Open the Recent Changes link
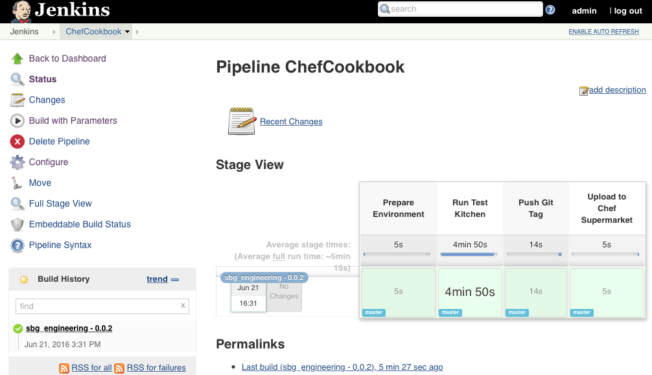This screenshot has height=375, width=652. coord(291,121)
